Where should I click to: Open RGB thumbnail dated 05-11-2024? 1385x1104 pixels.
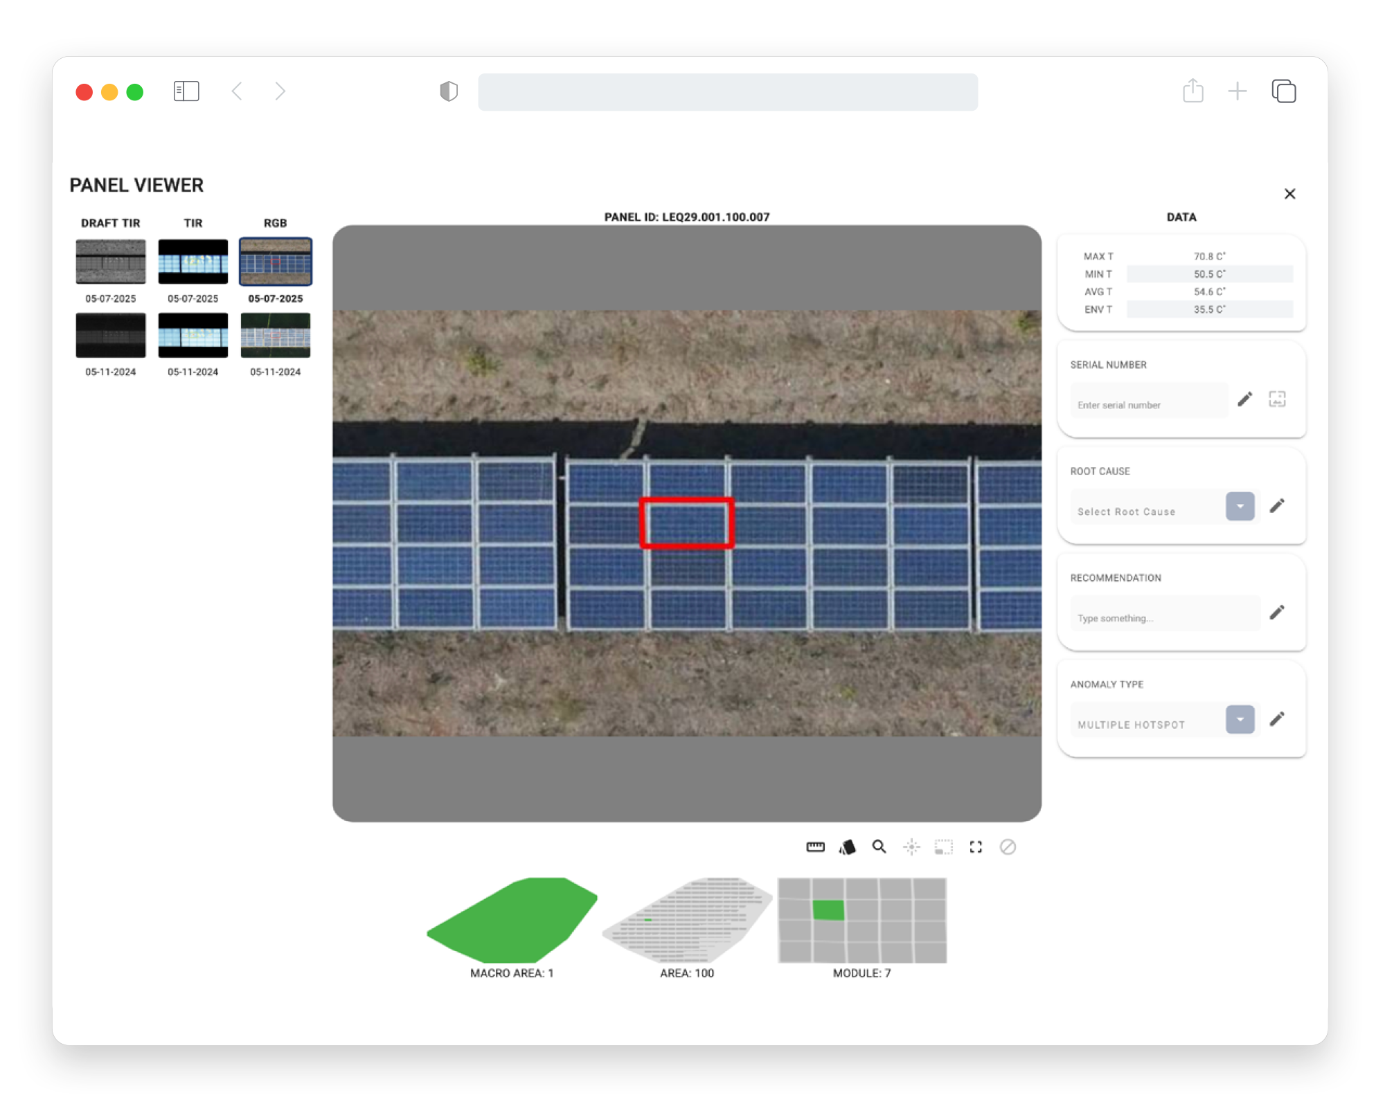tap(276, 335)
